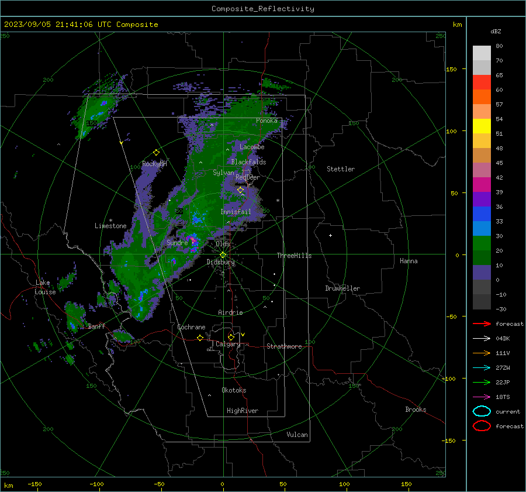Pick the magenta 39-42 dBZ swatch

point(482,185)
